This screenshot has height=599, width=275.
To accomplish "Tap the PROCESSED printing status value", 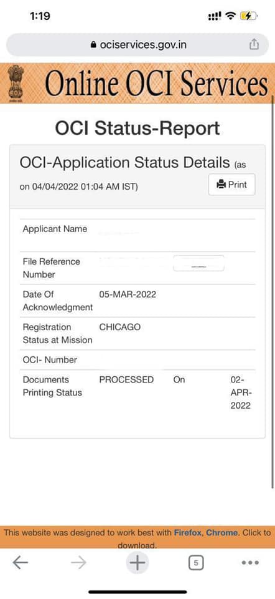I will click(126, 380).
